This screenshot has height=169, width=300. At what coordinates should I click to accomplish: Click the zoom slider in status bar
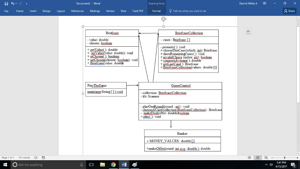pyautogui.click(x=284, y=158)
